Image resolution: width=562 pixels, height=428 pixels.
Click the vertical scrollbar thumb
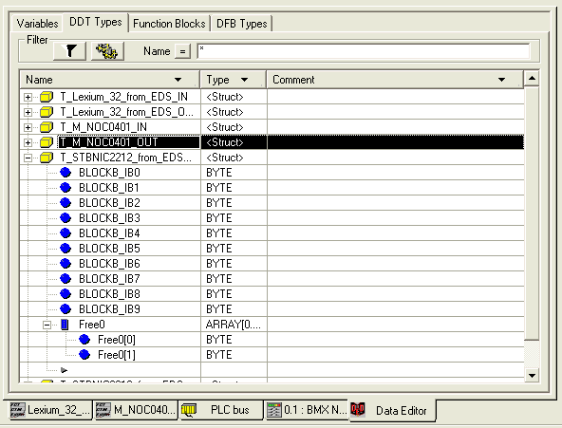point(532,213)
